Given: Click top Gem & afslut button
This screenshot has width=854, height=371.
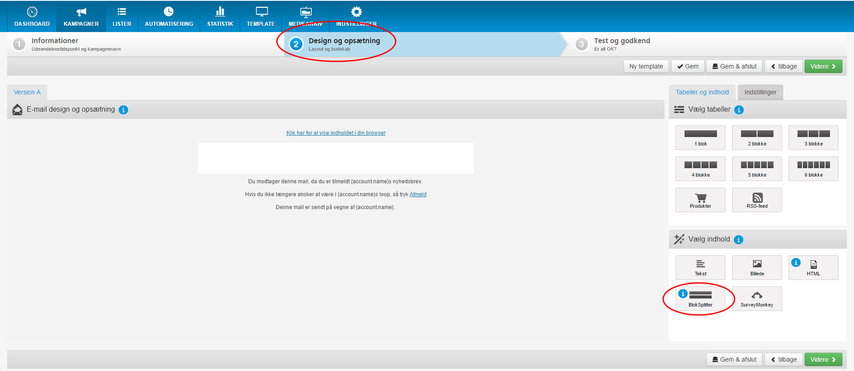Looking at the screenshot, I should pos(734,66).
